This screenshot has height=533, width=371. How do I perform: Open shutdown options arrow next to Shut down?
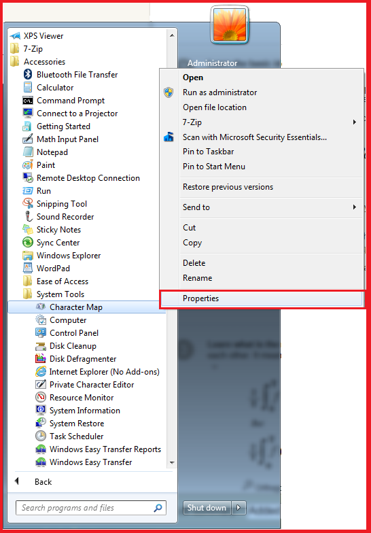238,507
